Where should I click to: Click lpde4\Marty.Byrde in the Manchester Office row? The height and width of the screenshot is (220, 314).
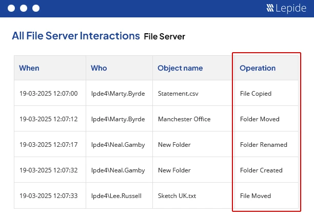118,119
